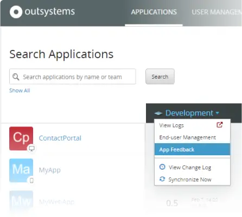The height and width of the screenshot is (217, 242).
Task: Click the faded Mw application icon
Action: point(21,201)
